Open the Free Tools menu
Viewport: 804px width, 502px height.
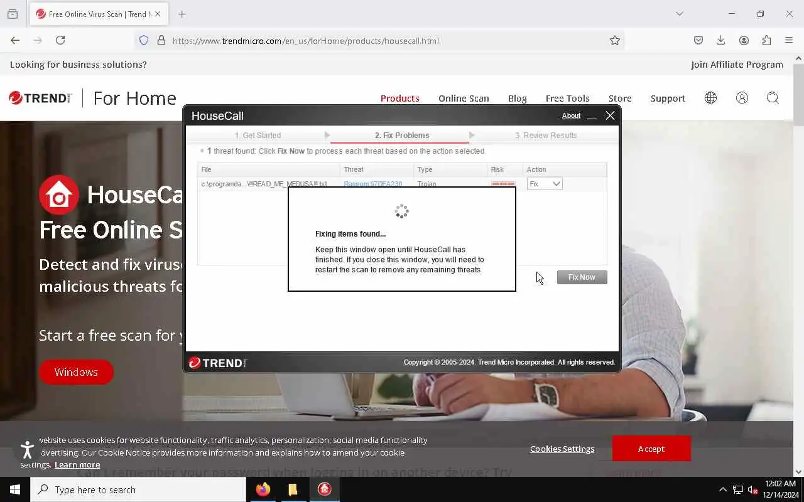567,99
